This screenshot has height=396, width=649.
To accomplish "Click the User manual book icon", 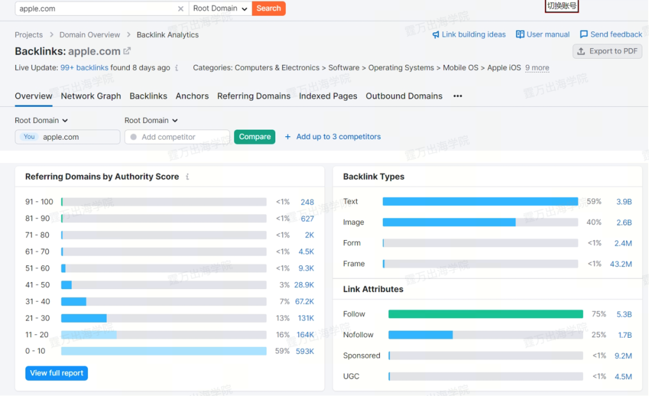I will click(520, 34).
